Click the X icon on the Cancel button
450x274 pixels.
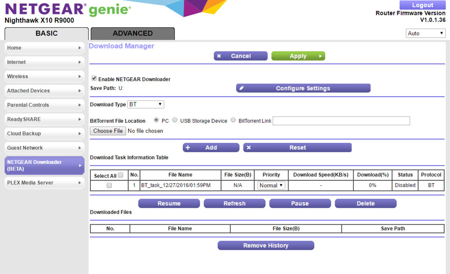coord(219,56)
